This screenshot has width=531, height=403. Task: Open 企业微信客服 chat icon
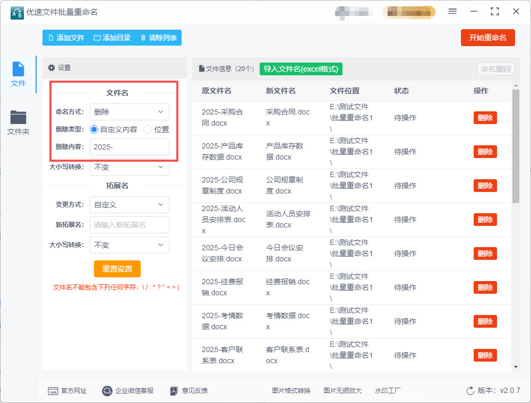click(107, 391)
